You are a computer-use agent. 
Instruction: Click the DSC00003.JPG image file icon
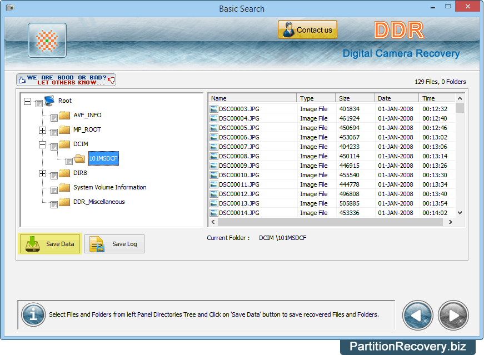click(x=214, y=109)
